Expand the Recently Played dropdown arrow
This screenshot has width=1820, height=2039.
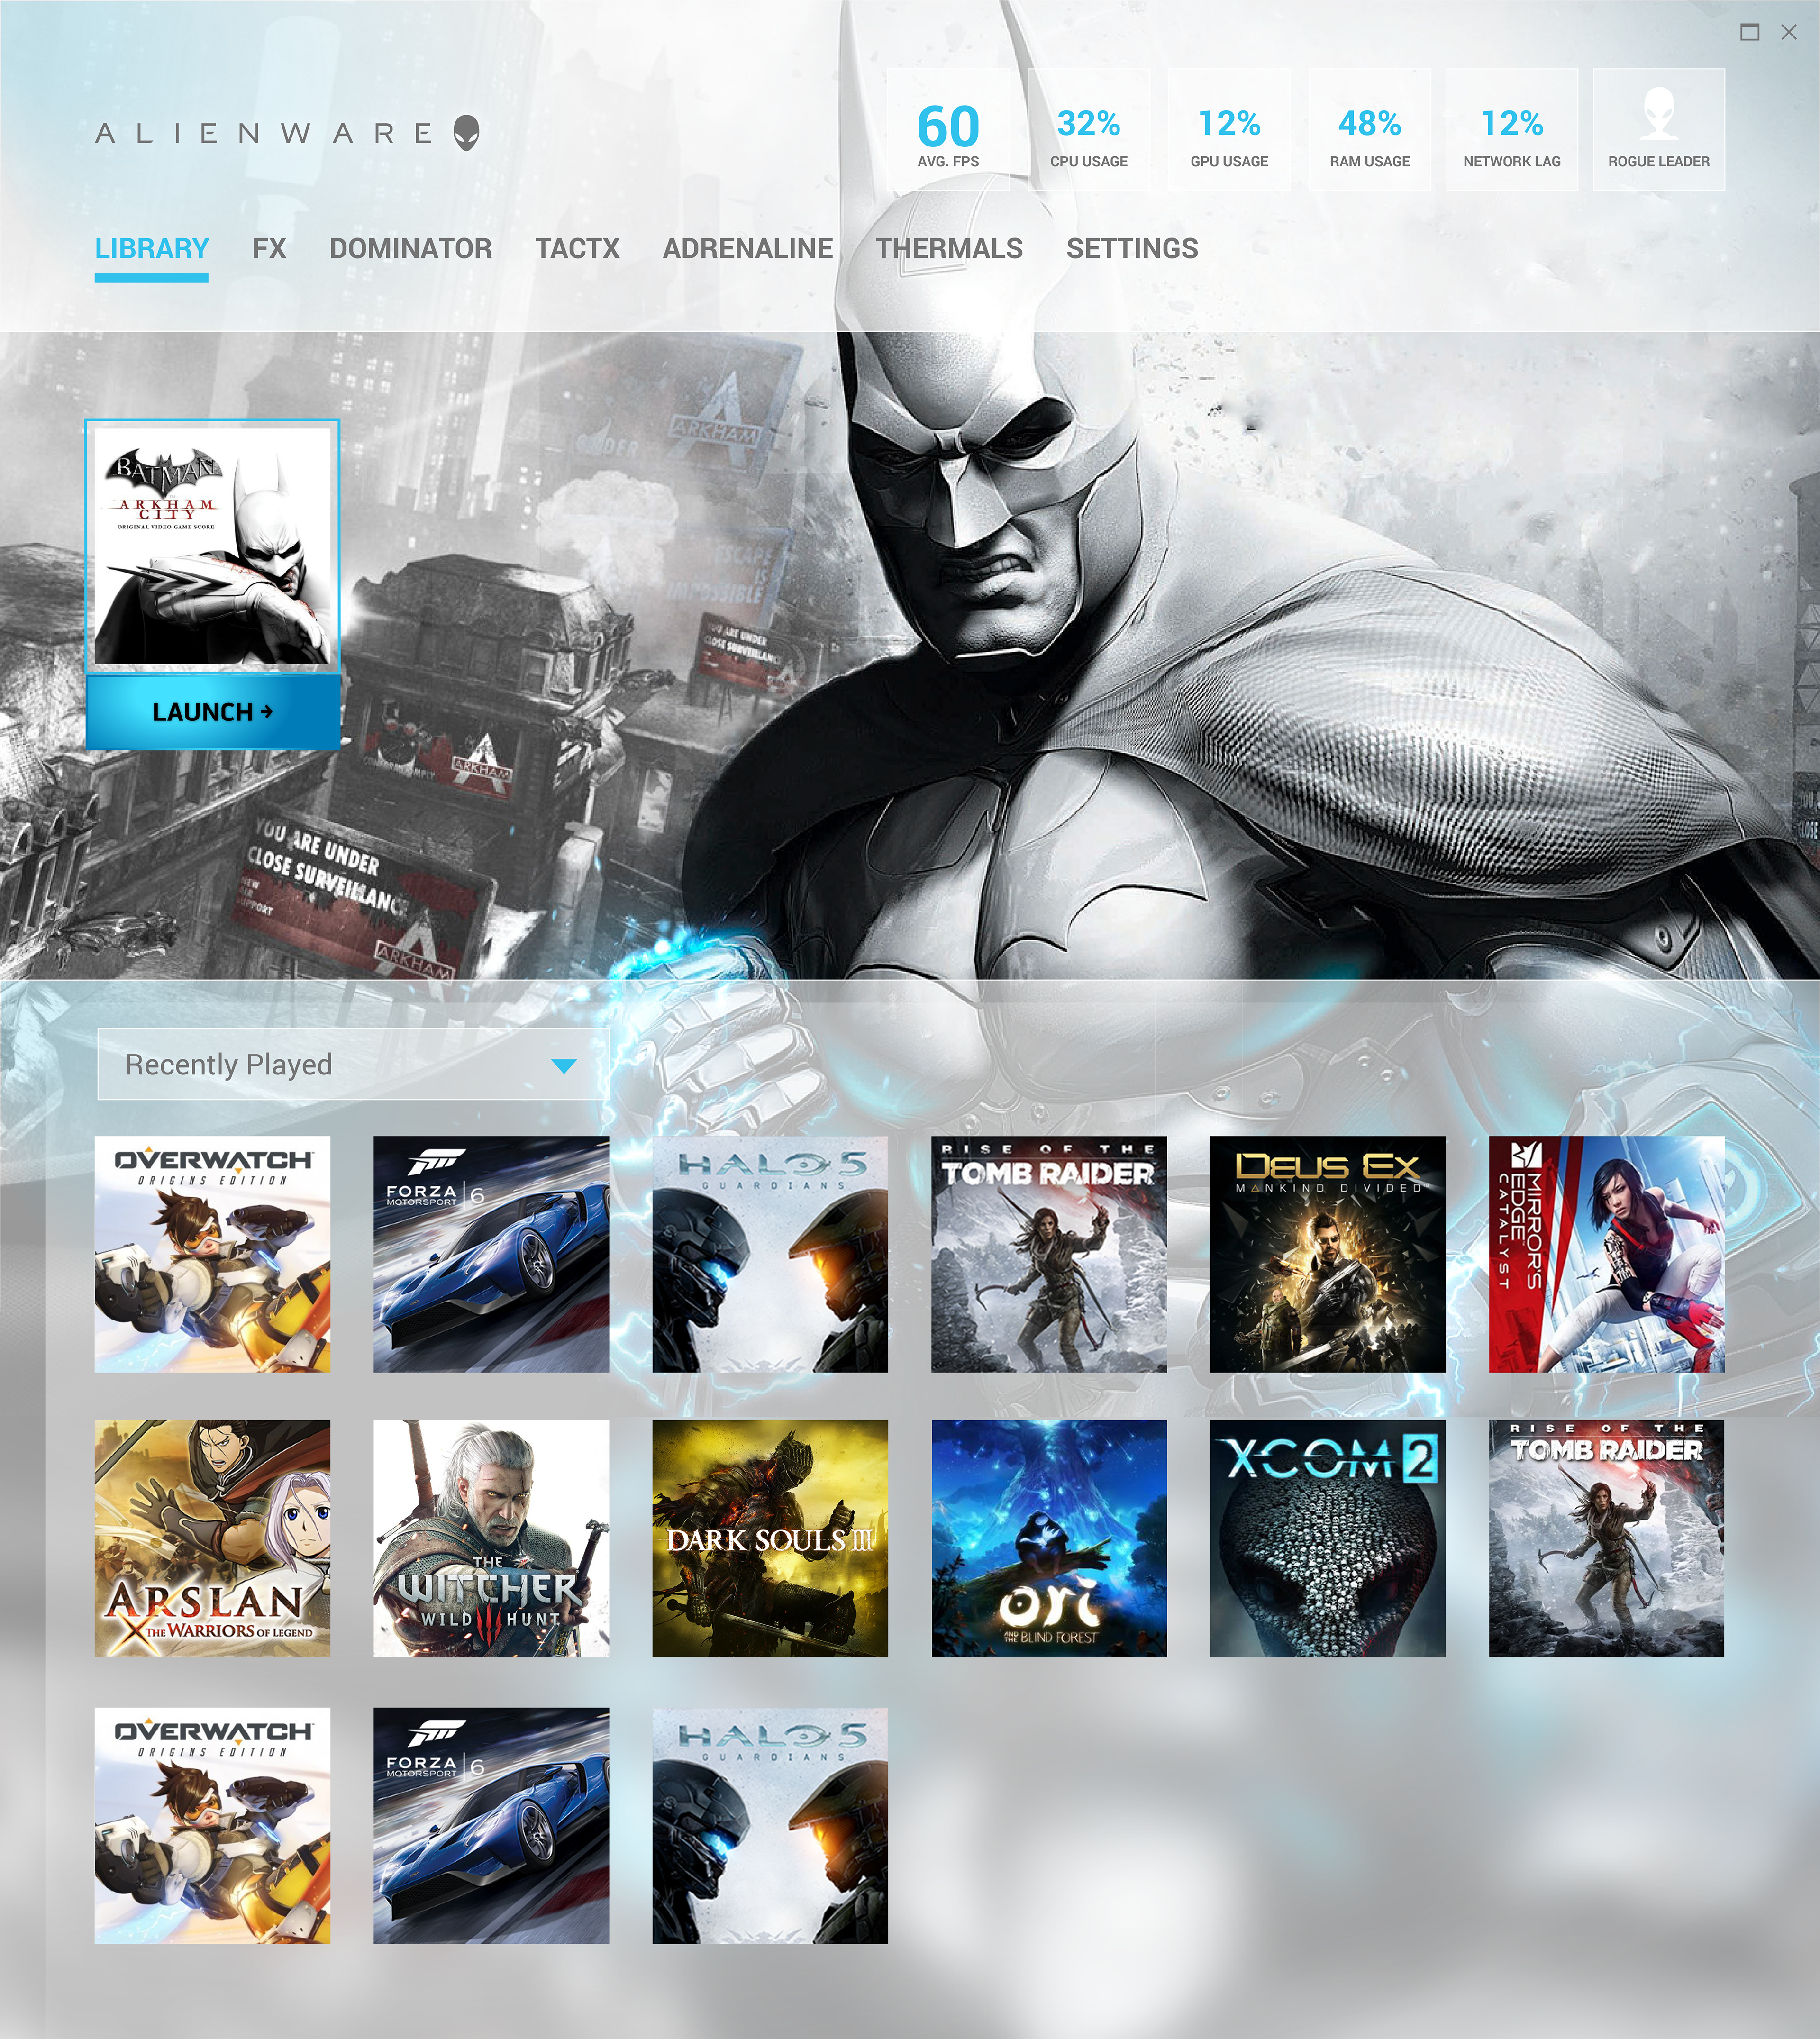564,1066
